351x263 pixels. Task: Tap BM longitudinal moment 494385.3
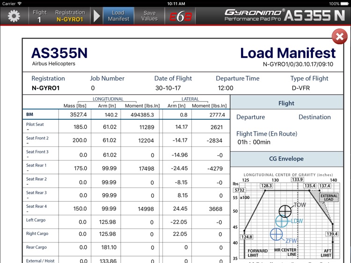pos(142,115)
